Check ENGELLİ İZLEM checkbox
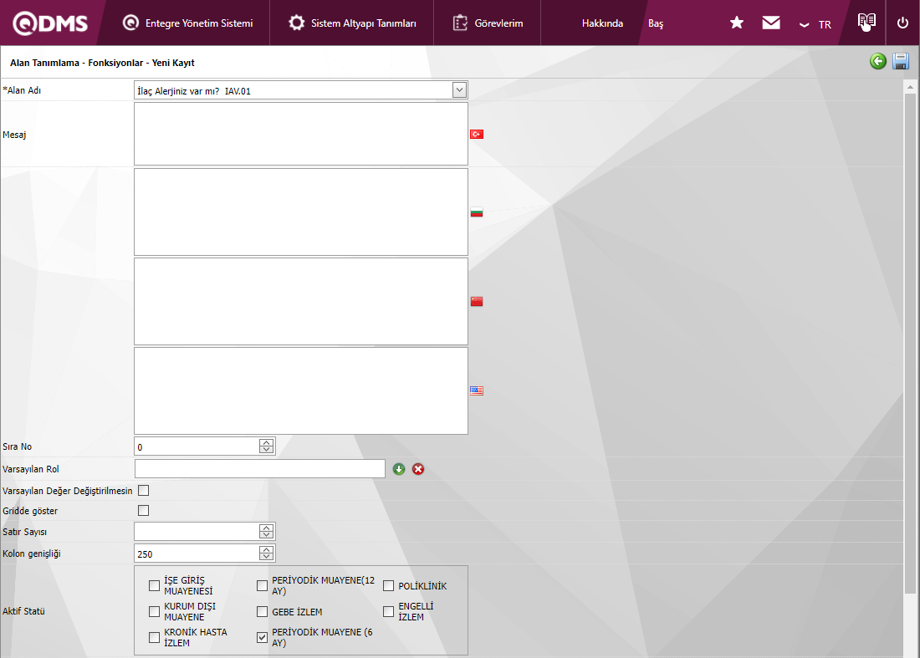Screen dimensions: 920x658 coord(388,612)
